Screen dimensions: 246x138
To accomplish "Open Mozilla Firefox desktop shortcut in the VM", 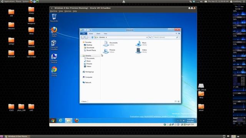I will click(x=54, y=32).
